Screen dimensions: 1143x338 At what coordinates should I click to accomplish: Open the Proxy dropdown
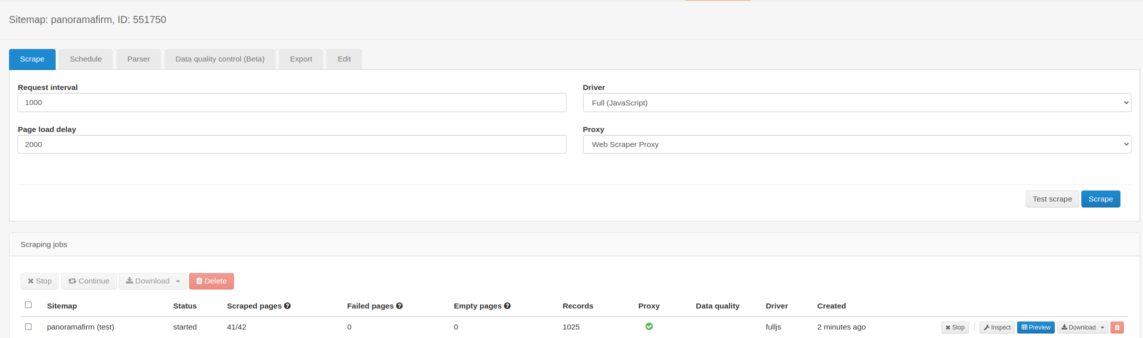(x=856, y=144)
